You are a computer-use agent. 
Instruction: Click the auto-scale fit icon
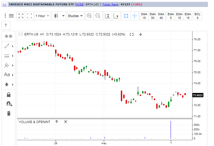(108, 16)
